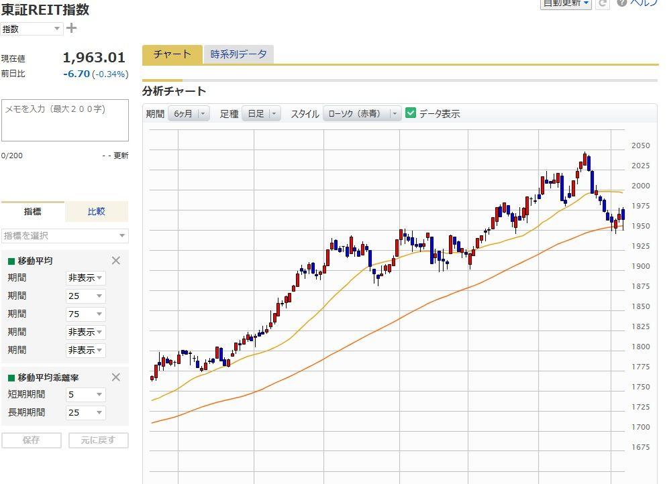Image resolution: width=667 pixels, height=484 pixels.
Task: Click the 保存 button
Action: point(31,440)
